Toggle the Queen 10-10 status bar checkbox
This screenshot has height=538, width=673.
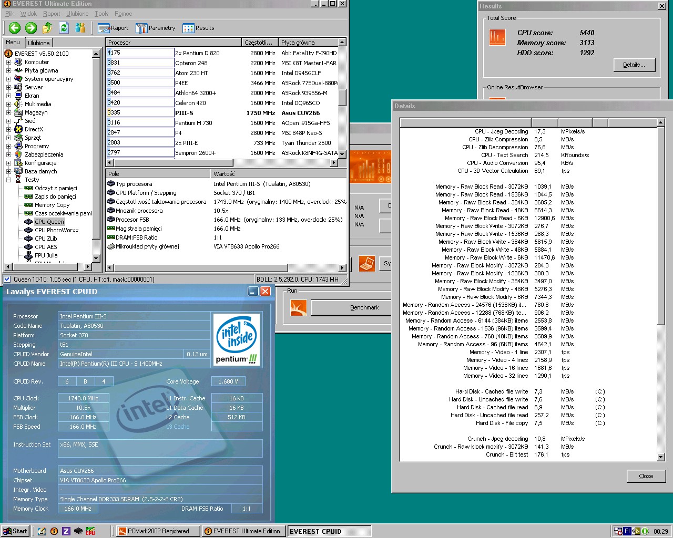pyautogui.click(x=7, y=280)
